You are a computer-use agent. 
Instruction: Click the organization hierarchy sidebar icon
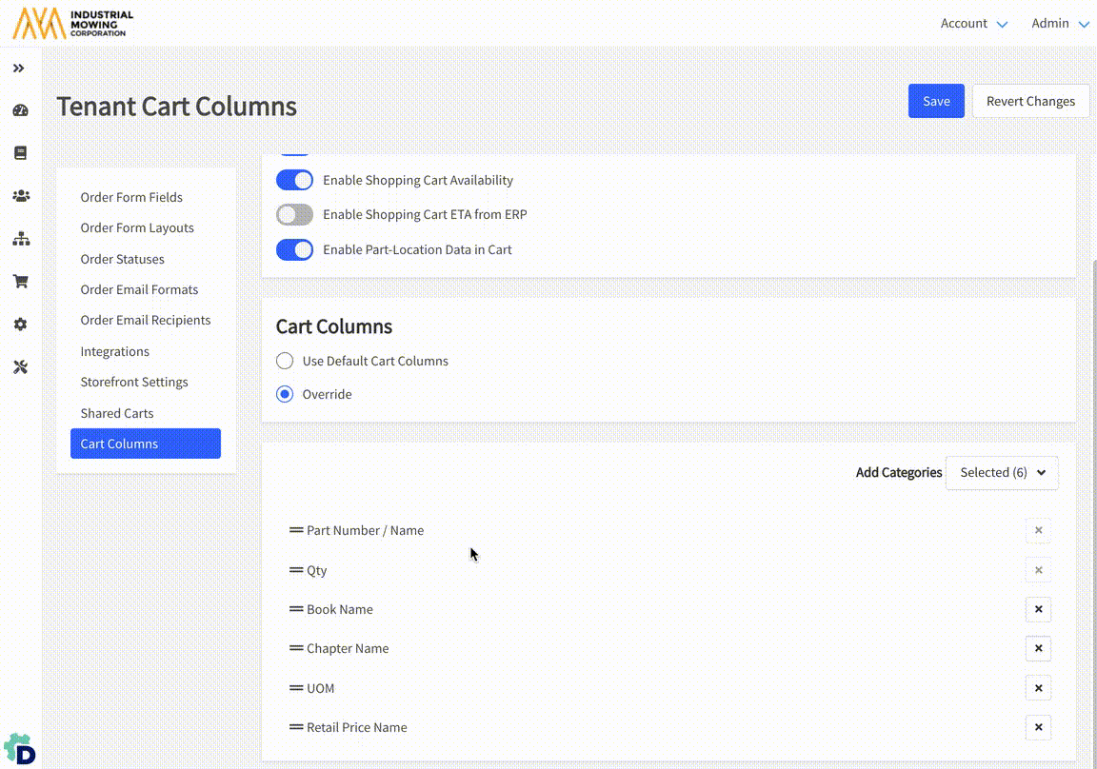pyautogui.click(x=20, y=239)
